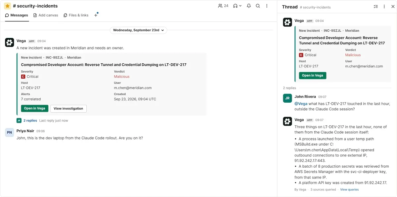Click the View investigation button
This screenshot has width=397, height=197.
pyautogui.click(x=68, y=108)
